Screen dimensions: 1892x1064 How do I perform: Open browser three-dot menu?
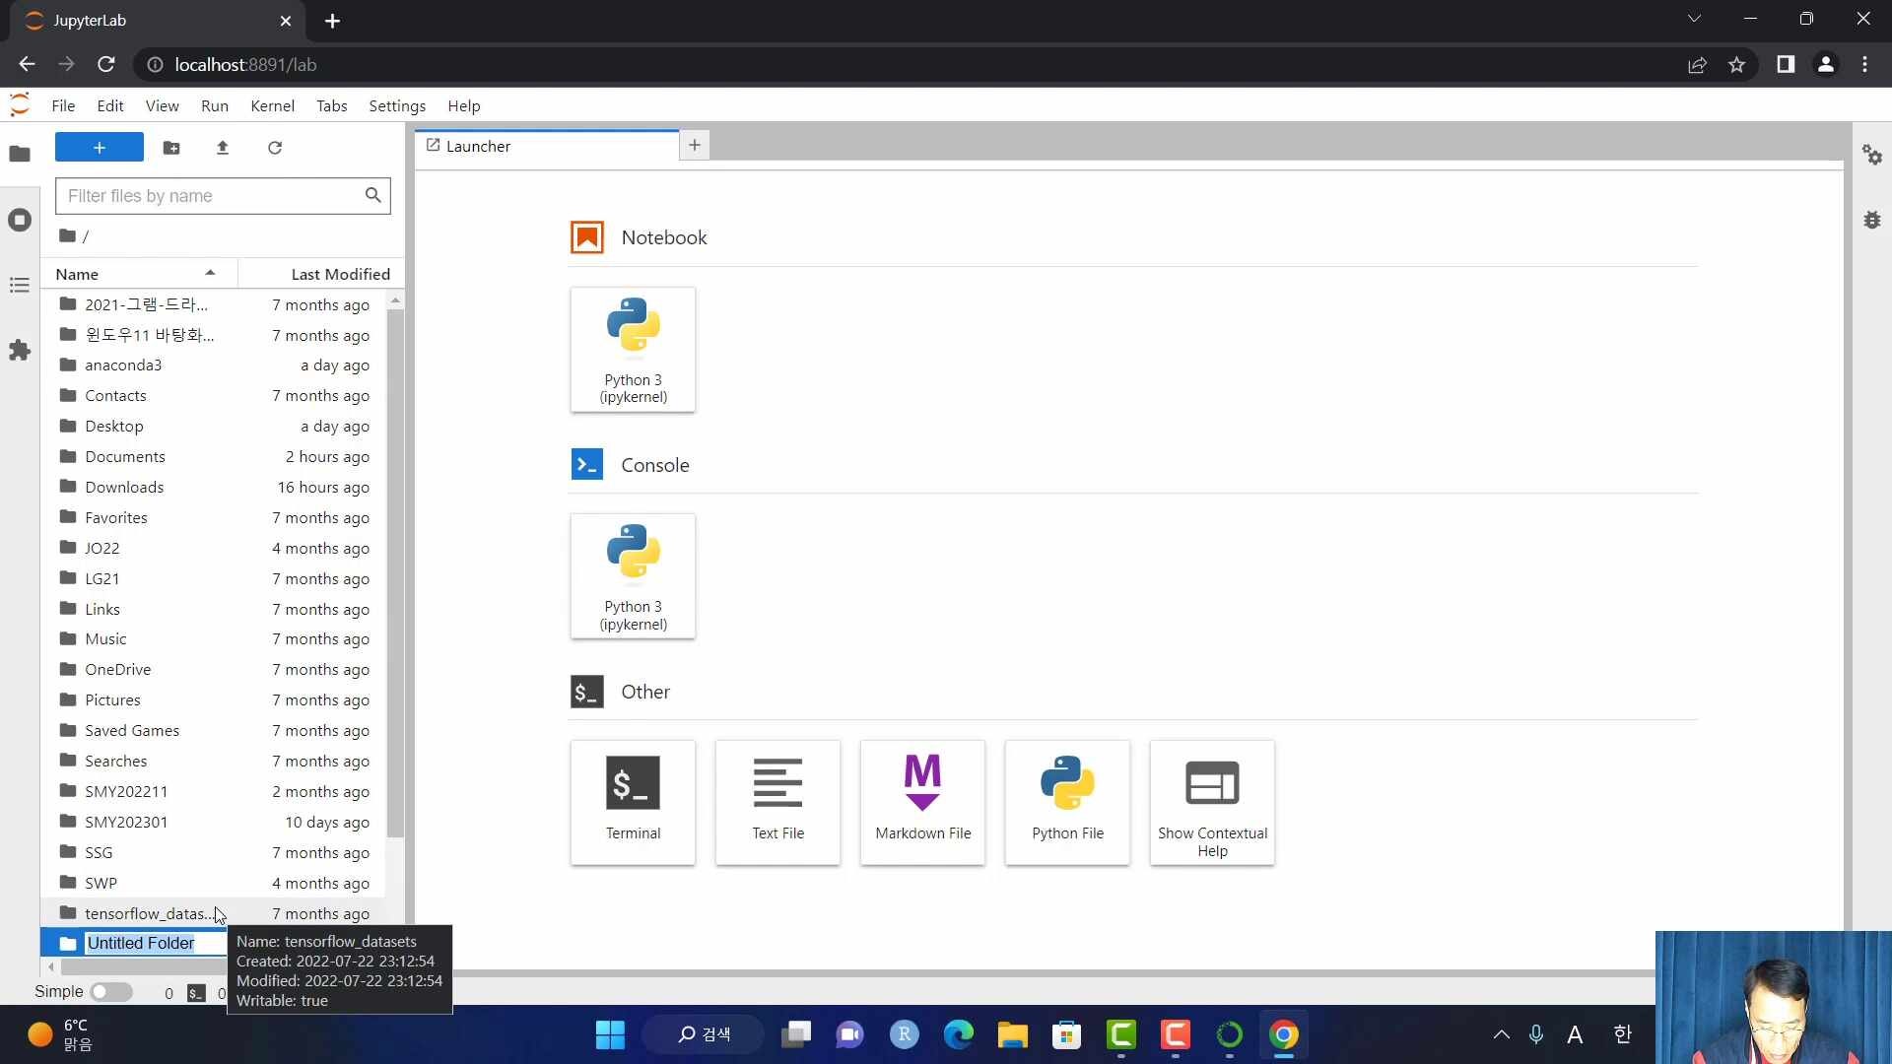[1864, 65]
